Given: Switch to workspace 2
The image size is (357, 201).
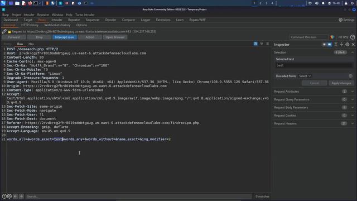Looking at the screenshot, I should point(260,3).
